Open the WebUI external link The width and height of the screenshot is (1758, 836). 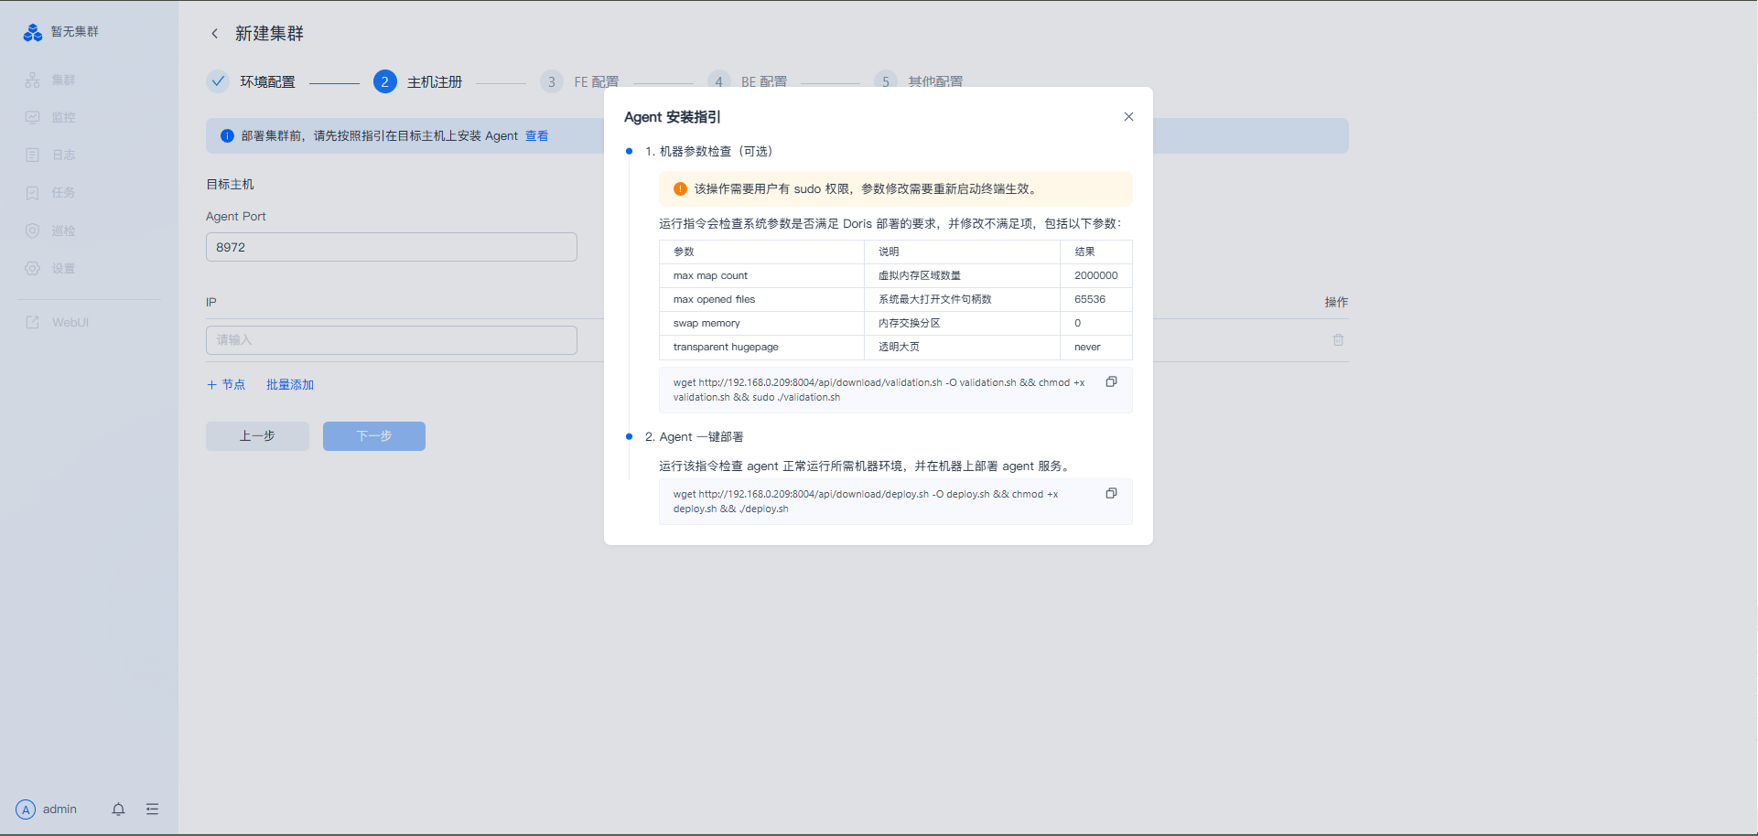[69, 323]
